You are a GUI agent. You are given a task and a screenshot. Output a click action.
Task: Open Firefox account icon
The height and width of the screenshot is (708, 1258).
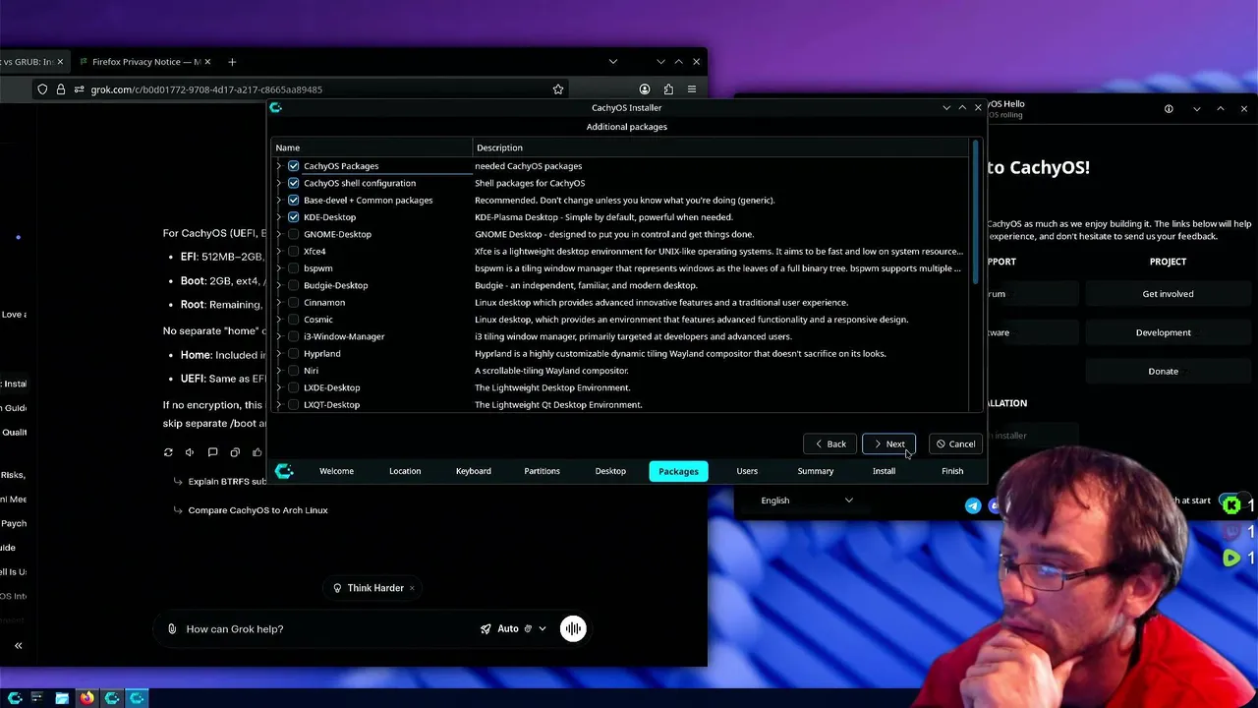click(x=645, y=89)
